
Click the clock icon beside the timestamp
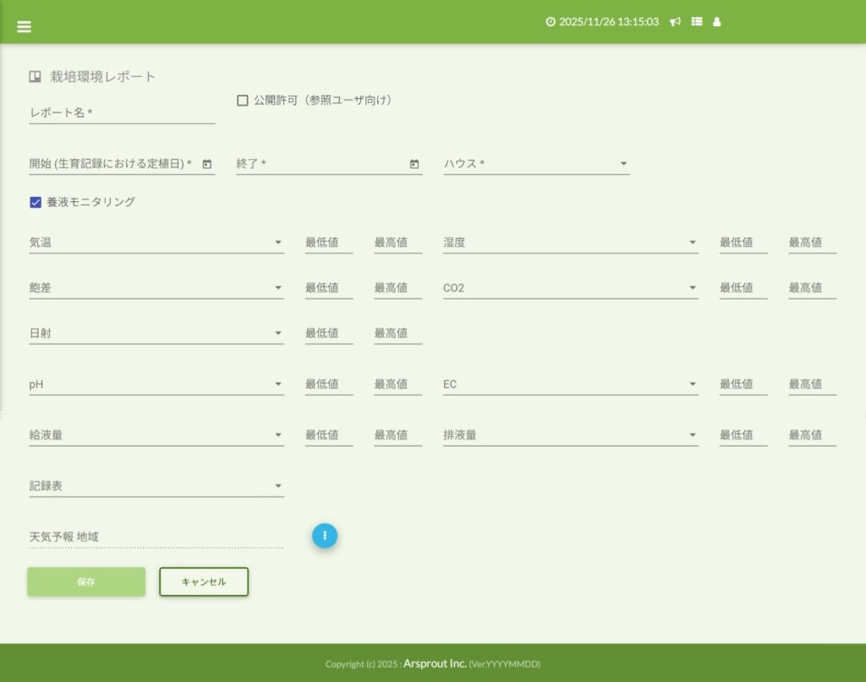[551, 22]
